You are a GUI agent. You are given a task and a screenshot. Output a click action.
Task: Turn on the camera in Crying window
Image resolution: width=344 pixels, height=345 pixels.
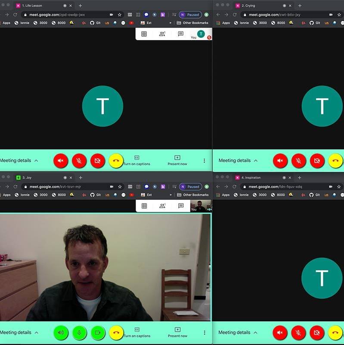[x=317, y=160]
